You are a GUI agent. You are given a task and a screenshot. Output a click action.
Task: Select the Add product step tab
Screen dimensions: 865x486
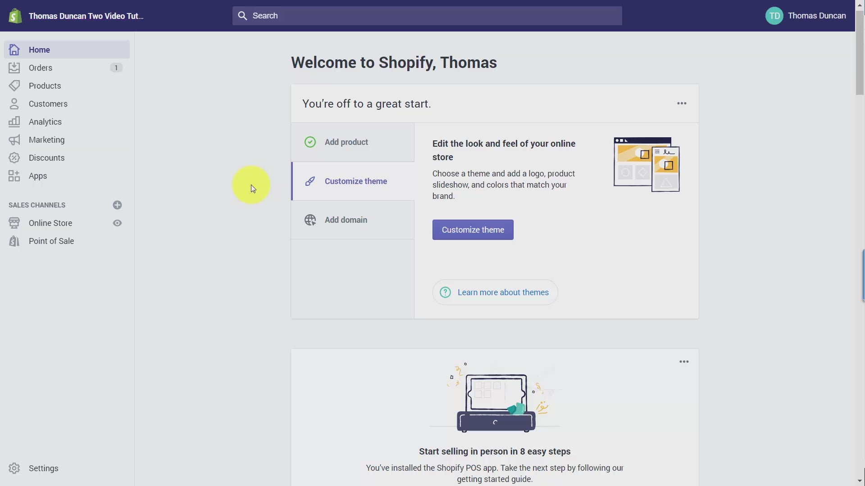(353, 142)
